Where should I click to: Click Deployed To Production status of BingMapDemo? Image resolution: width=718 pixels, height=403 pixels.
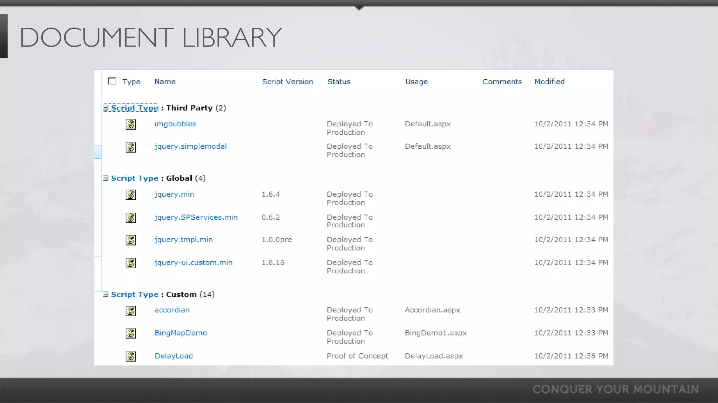(350, 337)
